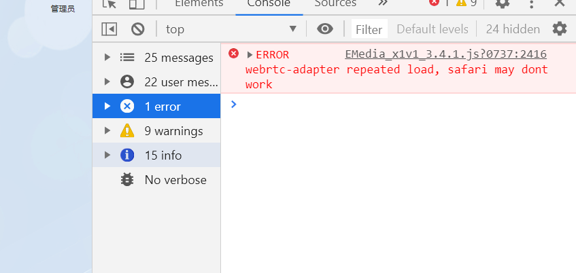Toggle the device toolbar icon

point(137,3)
